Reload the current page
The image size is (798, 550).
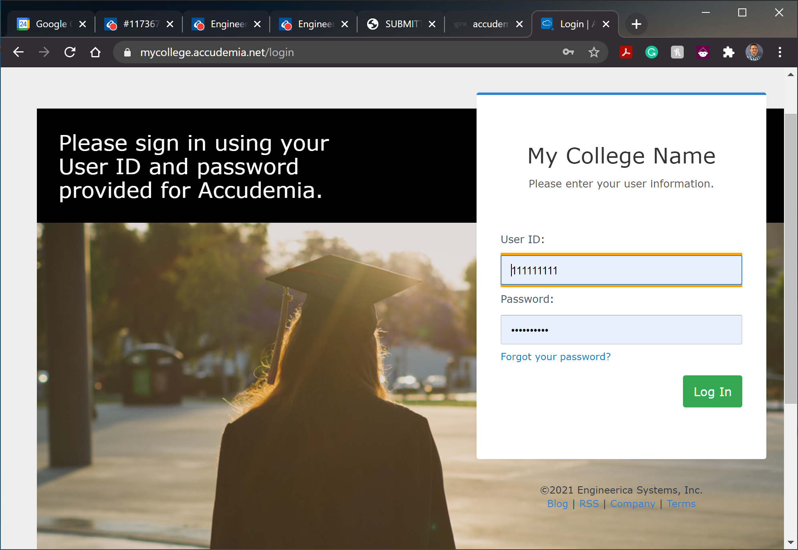[70, 52]
